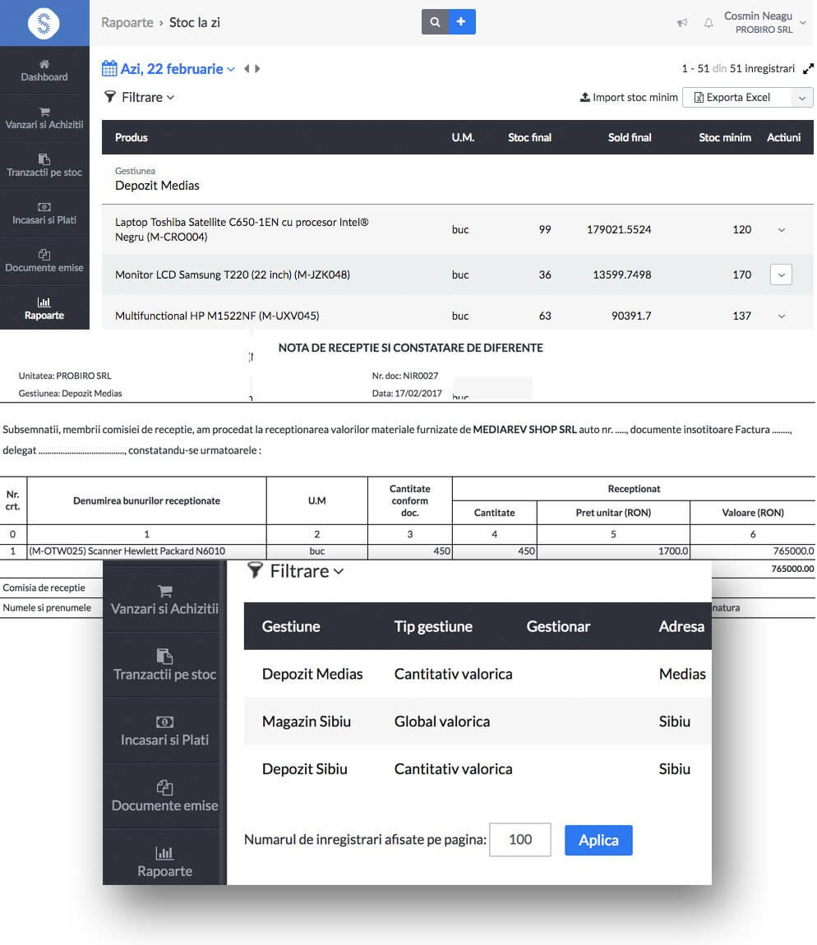
Task: Open the search magnifier button
Action: point(434,22)
